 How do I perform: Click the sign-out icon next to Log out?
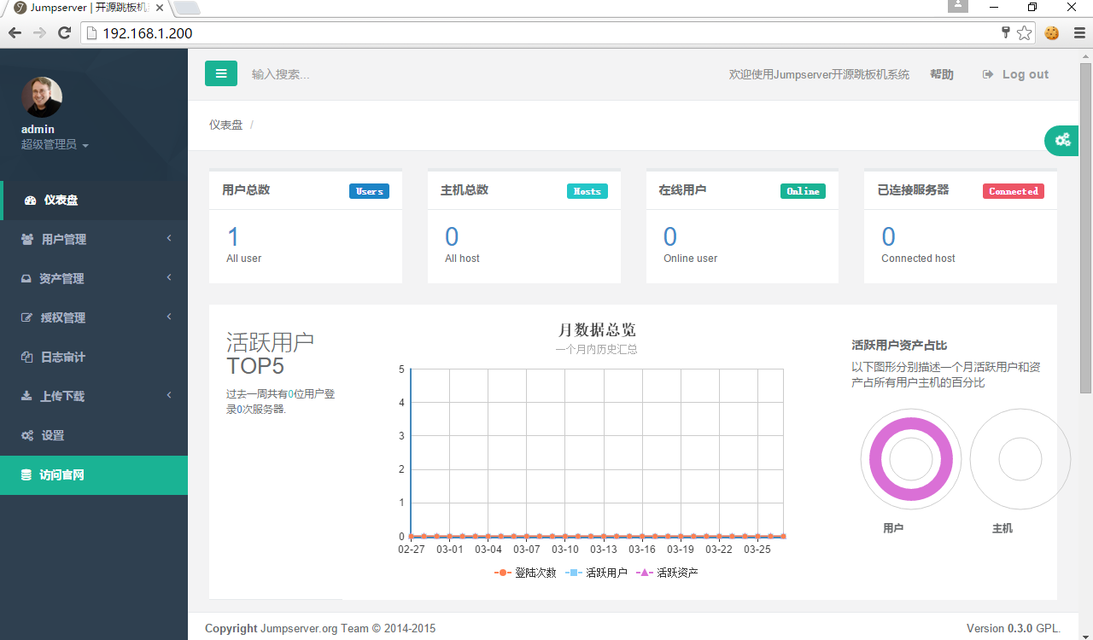coord(988,74)
